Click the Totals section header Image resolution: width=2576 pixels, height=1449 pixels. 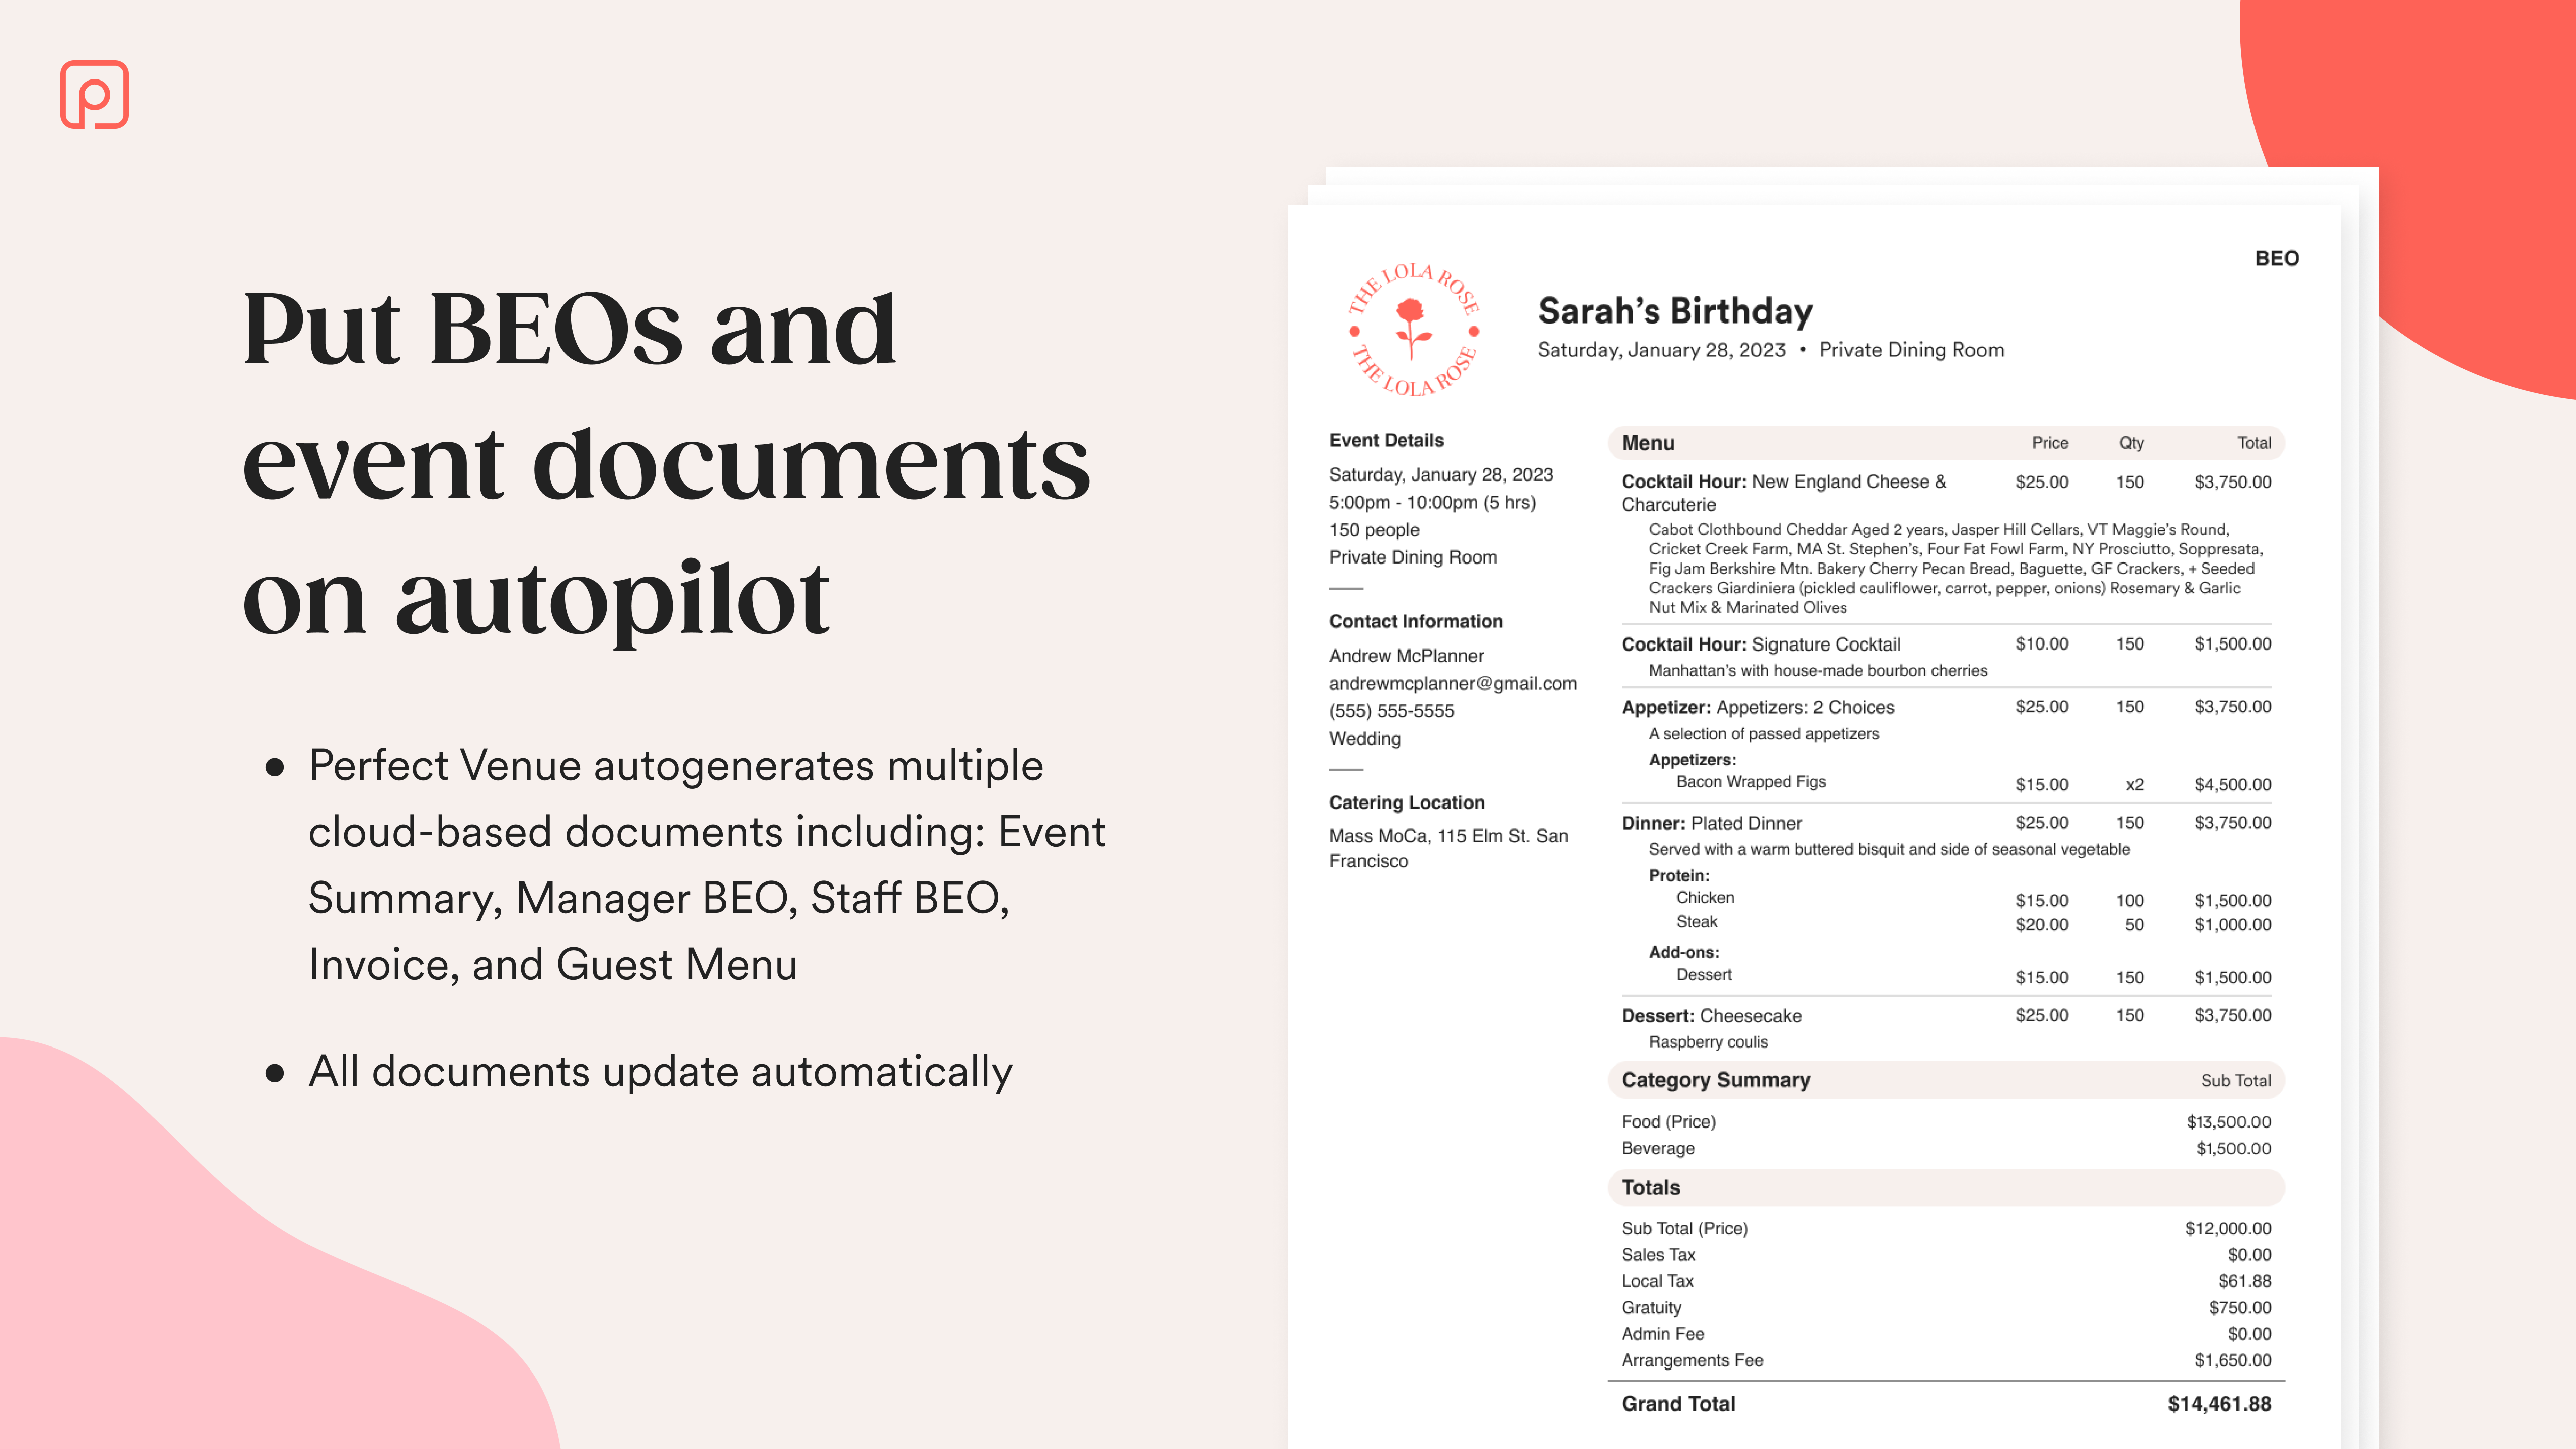point(1650,1188)
